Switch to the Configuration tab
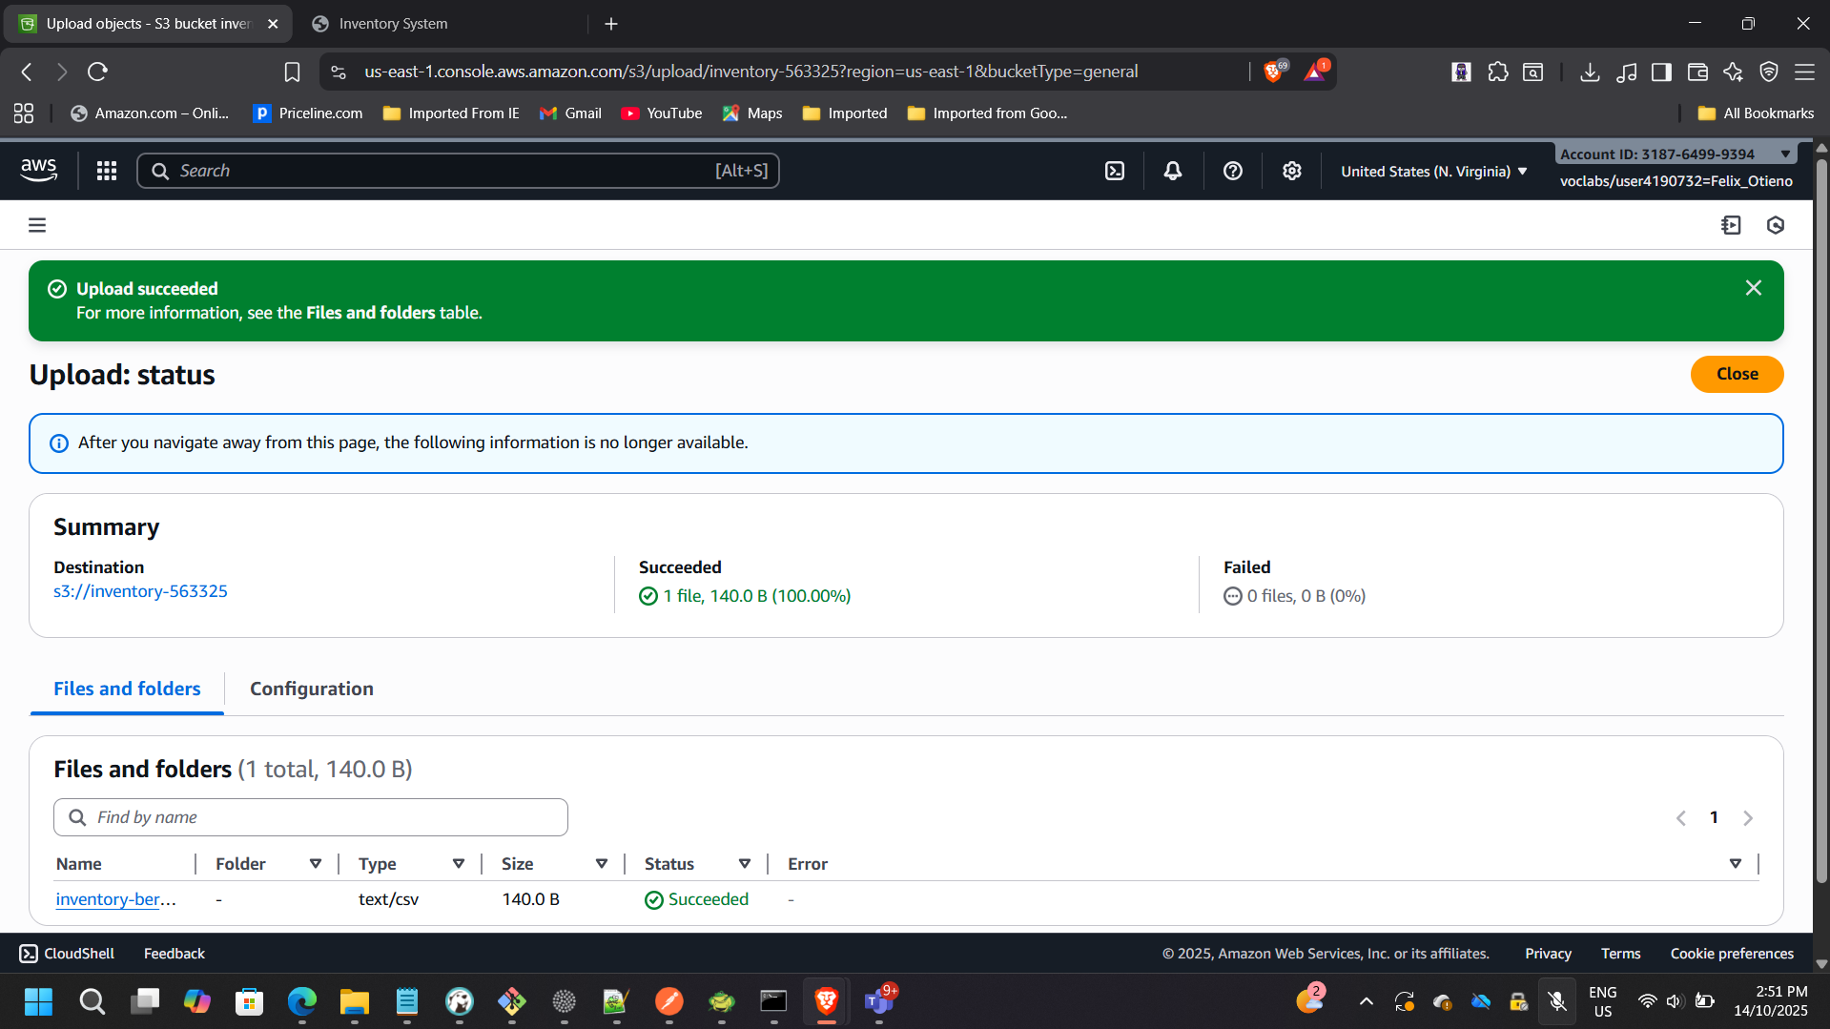Viewport: 1830px width, 1029px height. click(312, 689)
